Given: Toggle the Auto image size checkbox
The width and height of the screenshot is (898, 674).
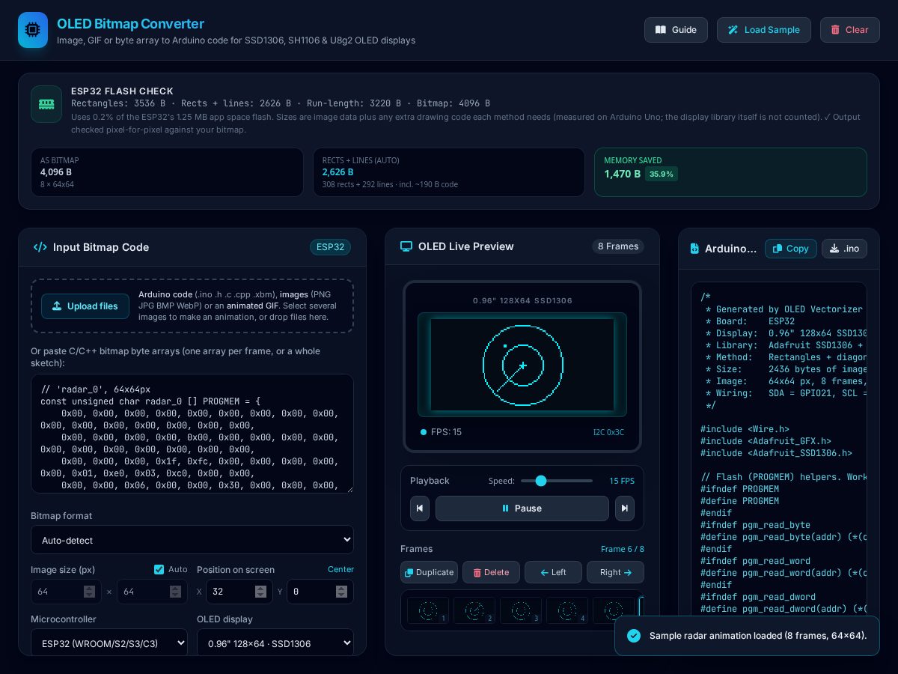Looking at the screenshot, I should pos(159,569).
